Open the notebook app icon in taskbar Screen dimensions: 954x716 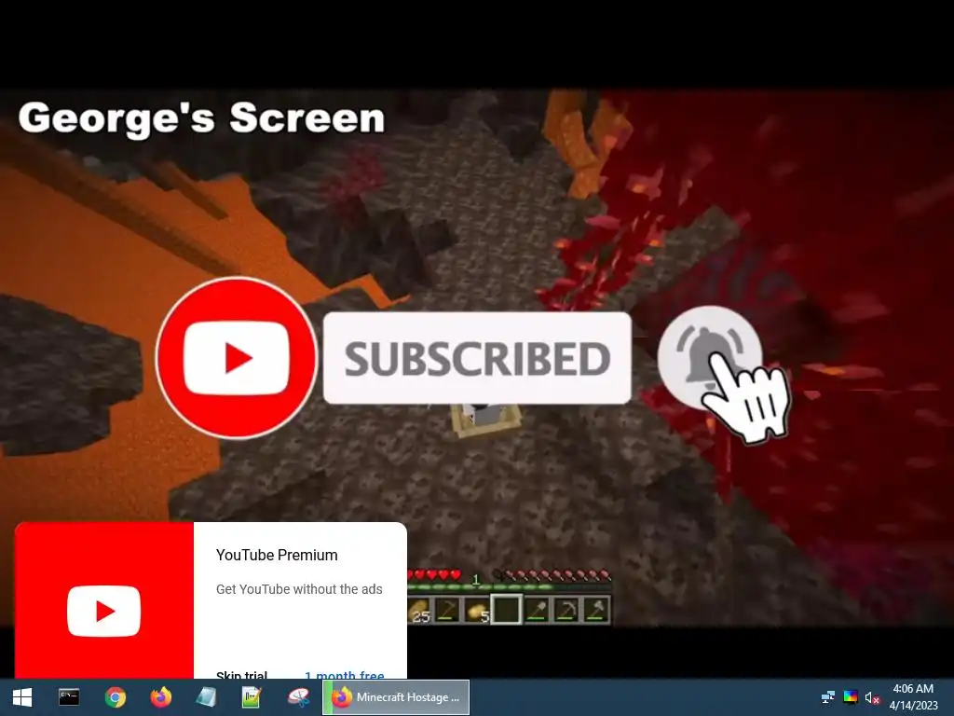click(206, 697)
